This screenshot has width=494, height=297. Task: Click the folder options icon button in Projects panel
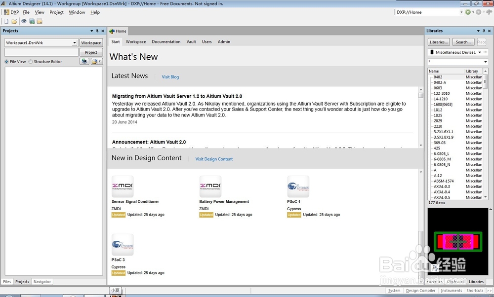tap(94, 61)
